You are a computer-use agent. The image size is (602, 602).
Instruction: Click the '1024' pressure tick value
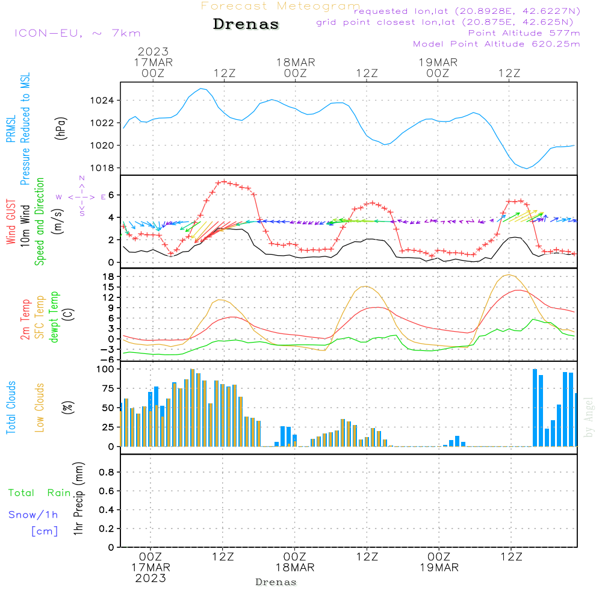pos(102,101)
